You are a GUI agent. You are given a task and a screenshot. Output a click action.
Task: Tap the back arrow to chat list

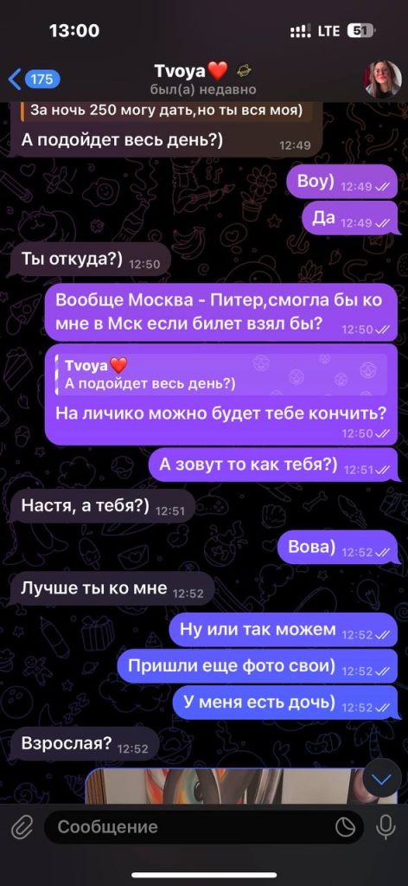coord(14,80)
